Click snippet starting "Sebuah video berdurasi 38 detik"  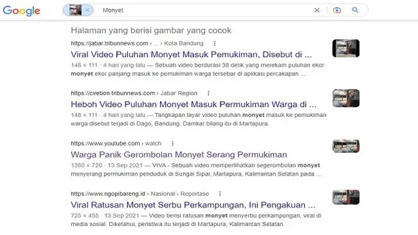coord(197,69)
